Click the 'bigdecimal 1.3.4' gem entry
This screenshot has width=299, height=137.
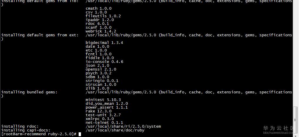104,43
